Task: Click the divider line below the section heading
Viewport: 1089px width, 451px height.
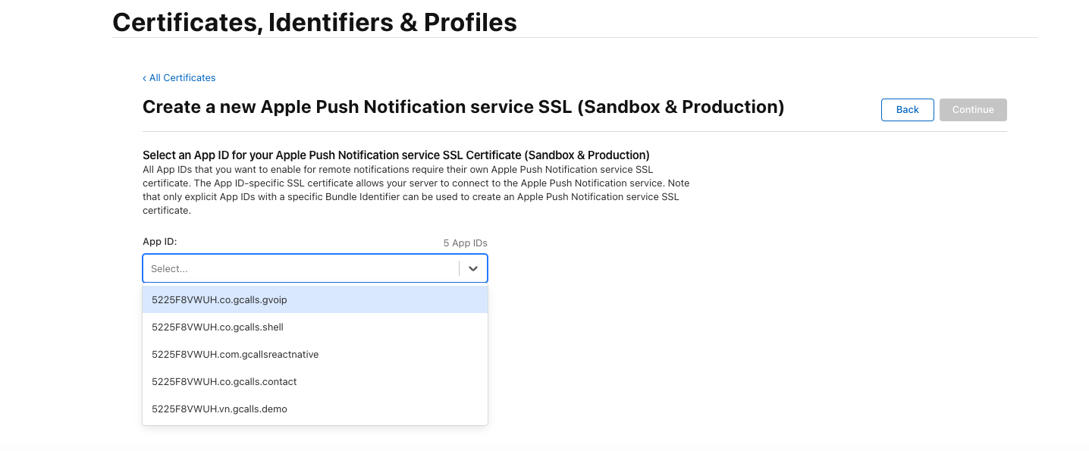Action: coord(574,131)
